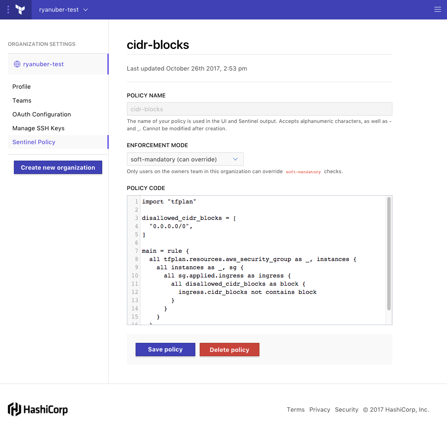The height and width of the screenshot is (432, 447).
Task: Open the Privacy footer link
Action: [x=320, y=409]
